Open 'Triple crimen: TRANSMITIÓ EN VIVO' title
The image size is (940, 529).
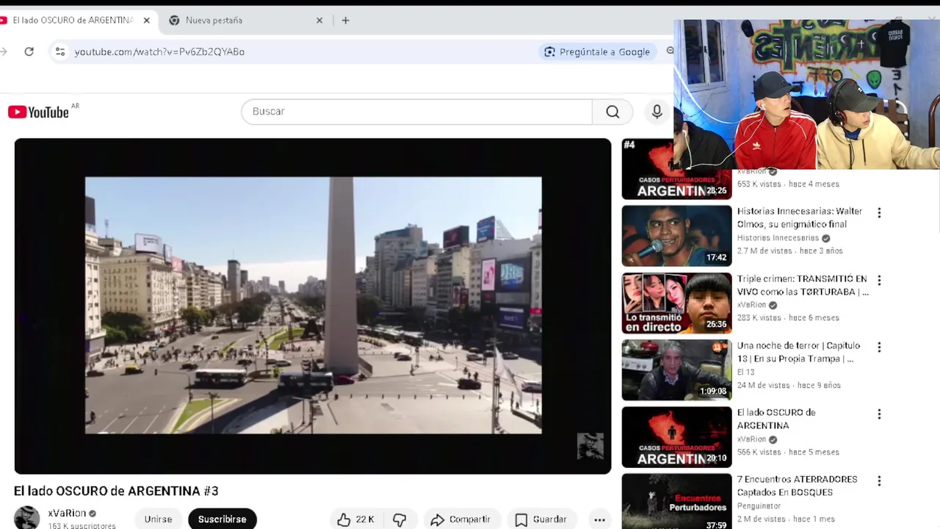pos(803,285)
